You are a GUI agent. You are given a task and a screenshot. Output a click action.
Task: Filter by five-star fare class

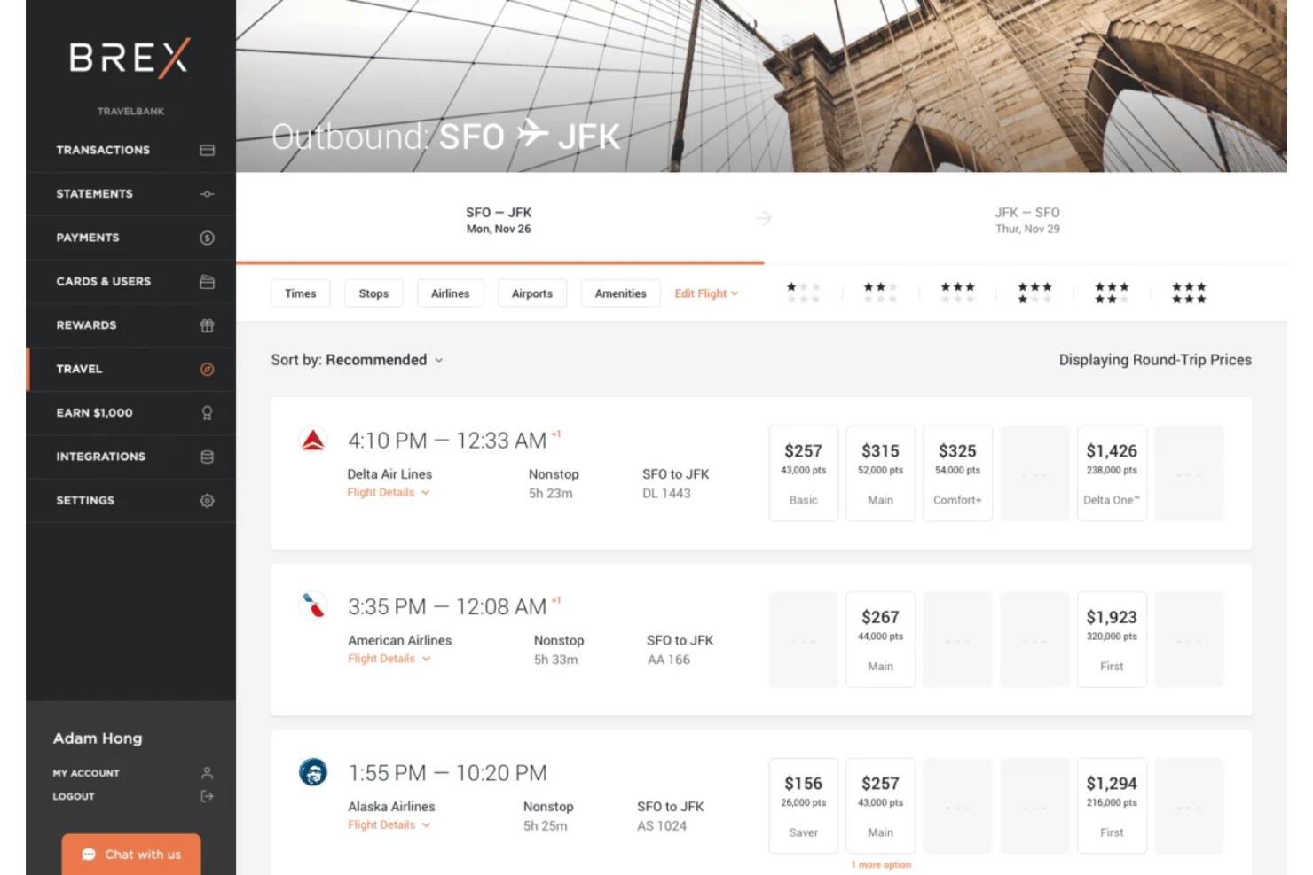point(1112,293)
